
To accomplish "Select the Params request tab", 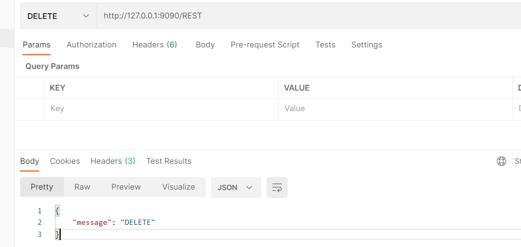I will pyautogui.click(x=36, y=45).
